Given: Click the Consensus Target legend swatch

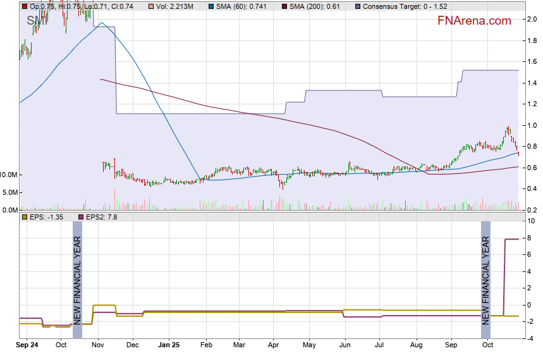Looking at the screenshot, I should coord(358,6).
